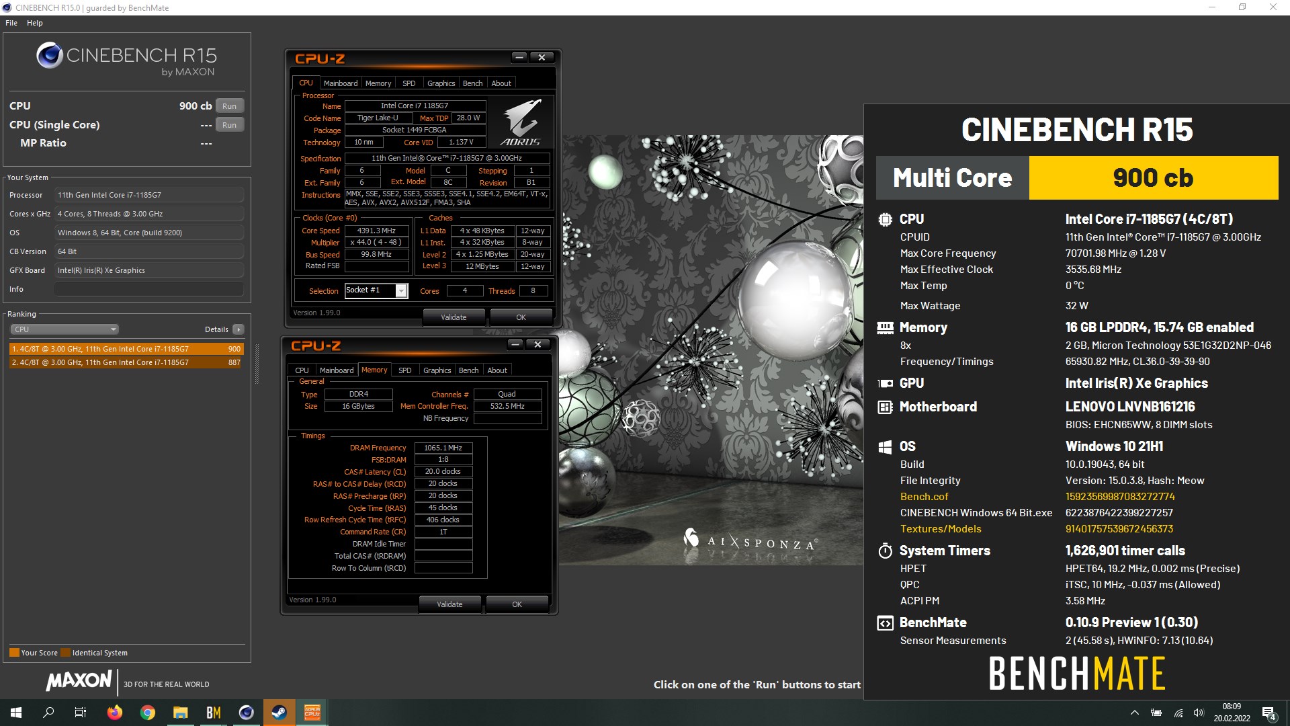Open Mainboard tab in bottom CPU-Z window
1290x726 pixels.
(x=337, y=370)
